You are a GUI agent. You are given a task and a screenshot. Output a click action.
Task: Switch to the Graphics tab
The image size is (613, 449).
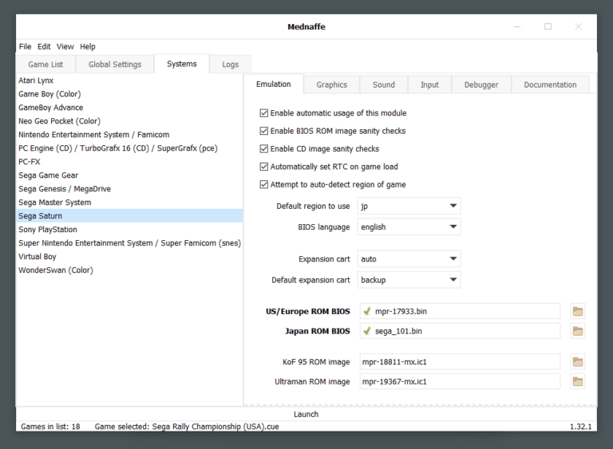[331, 85]
